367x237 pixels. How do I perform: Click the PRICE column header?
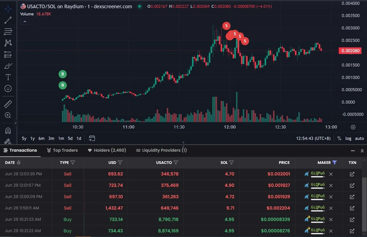pos(284,162)
